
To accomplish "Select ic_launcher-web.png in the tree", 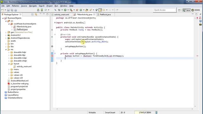I will (x=19, y=84).
